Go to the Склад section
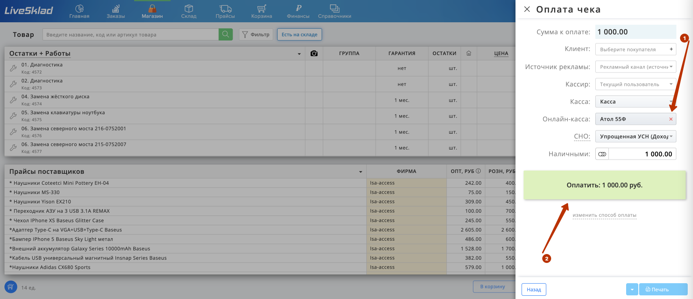693x299 pixels. click(189, 11)
